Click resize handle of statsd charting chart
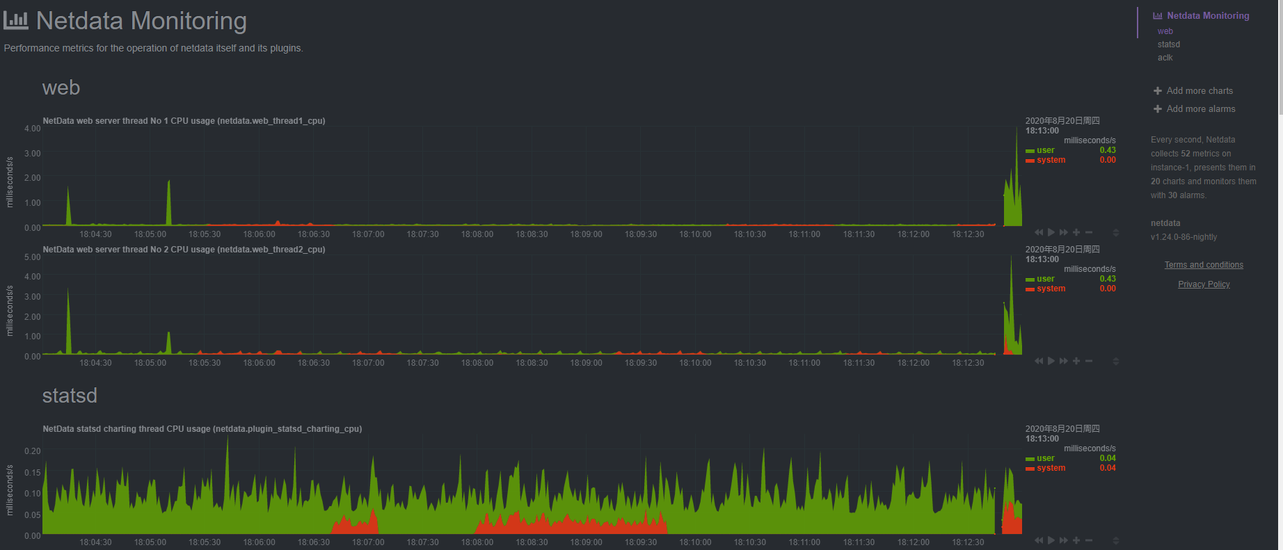1283x550 pixels. click(x=1116, y=541)
